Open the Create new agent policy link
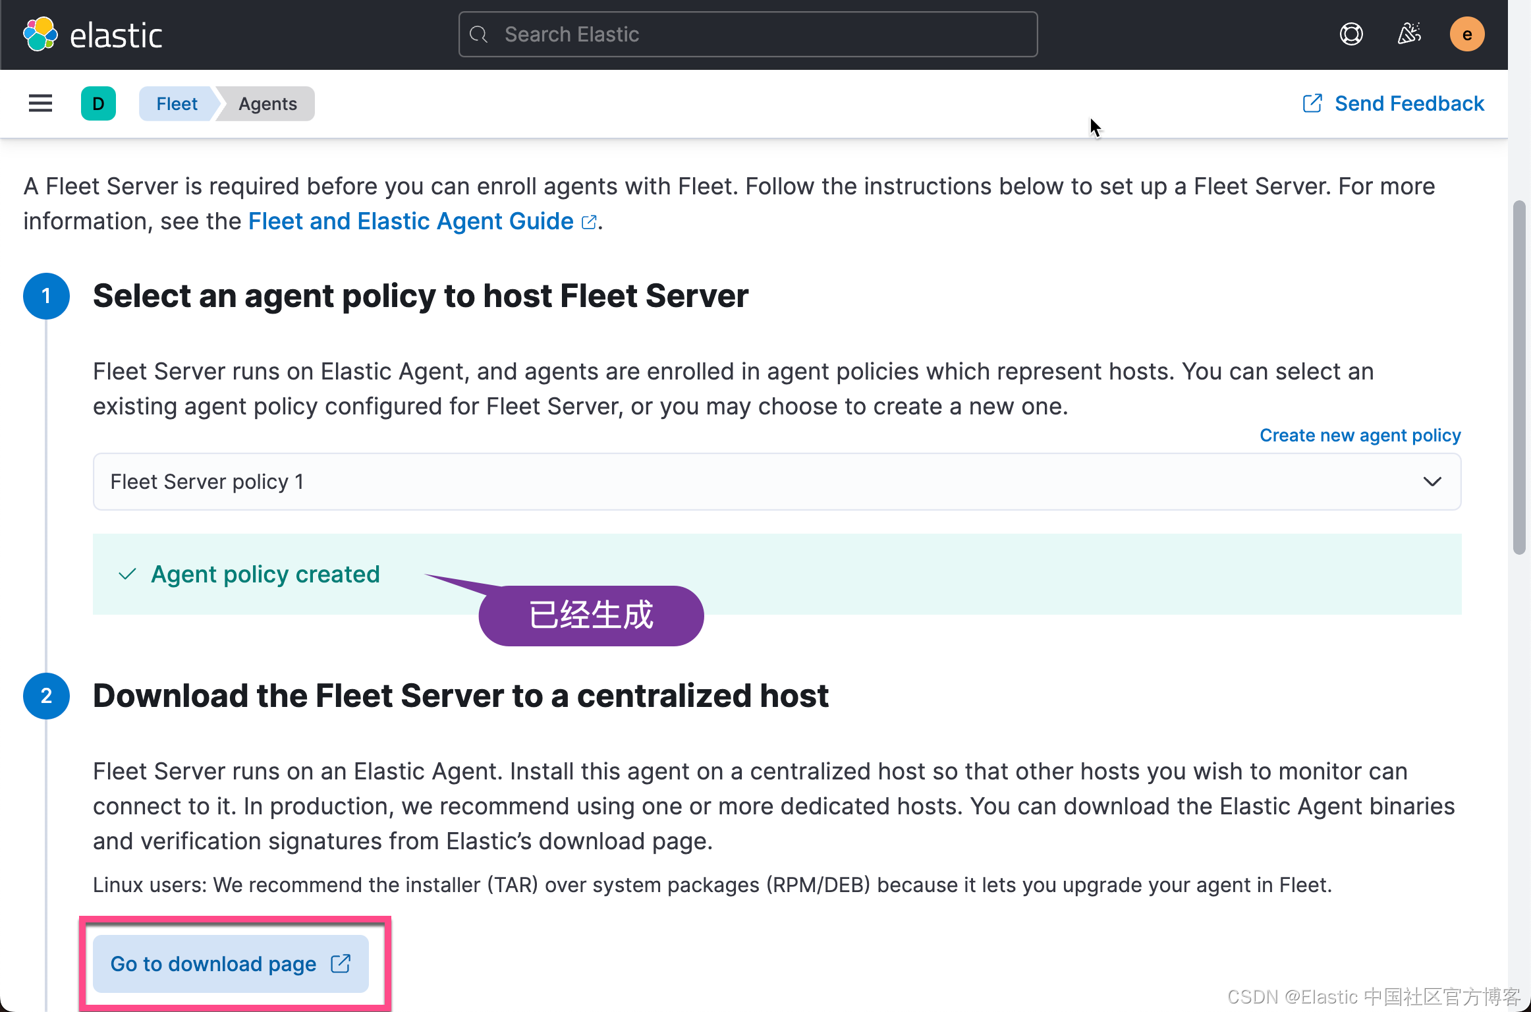The height and width of the screenshot is (1012, 1531). (x=1359, y=435)
